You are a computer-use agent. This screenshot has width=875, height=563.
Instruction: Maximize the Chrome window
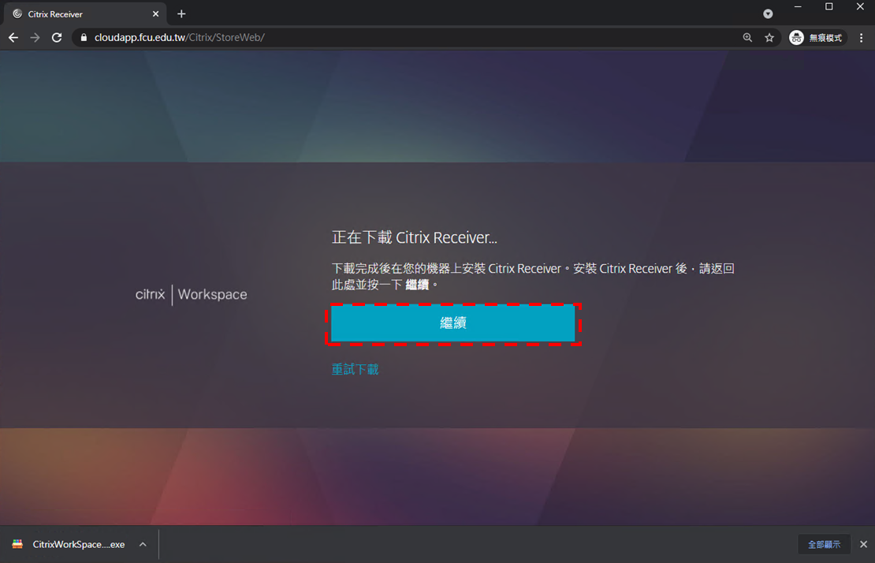pos(828,6)
